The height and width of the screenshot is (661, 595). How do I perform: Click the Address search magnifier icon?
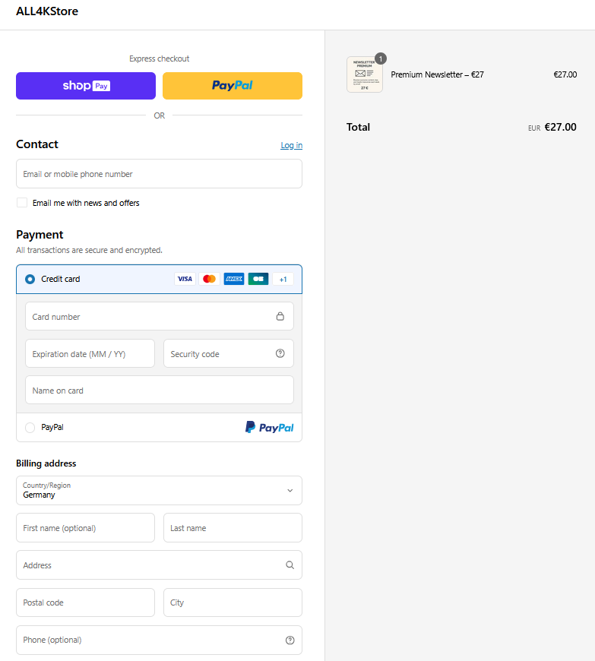tap(290, 565)
